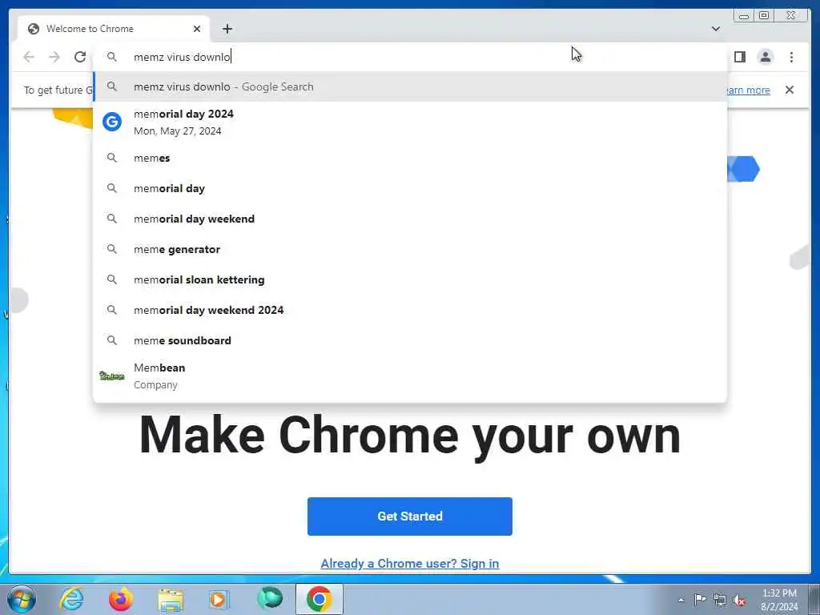The height and width of the screenshot is (615, 820).
Task: Close the Welcome to Chrome tab
Action: pyautogui.click(x=197, y=29)
